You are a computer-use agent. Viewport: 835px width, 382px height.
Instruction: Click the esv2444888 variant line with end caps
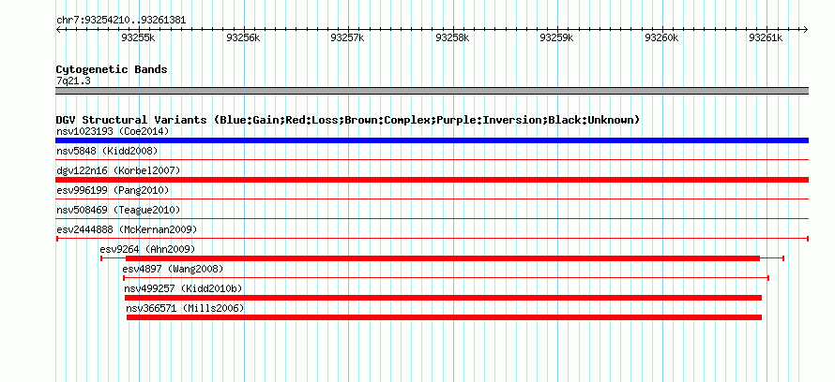pyautogui.click(x=432, y=239)
